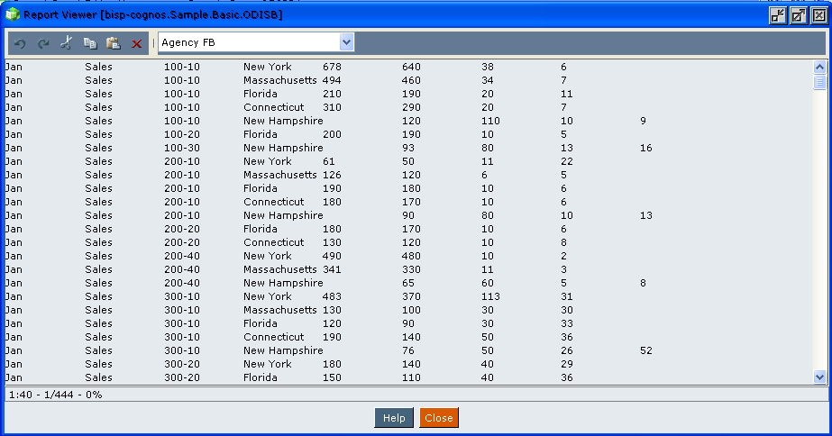
Task: Select value 678 in first New York row
Action: pyautogui.click(x=332, y=67)
